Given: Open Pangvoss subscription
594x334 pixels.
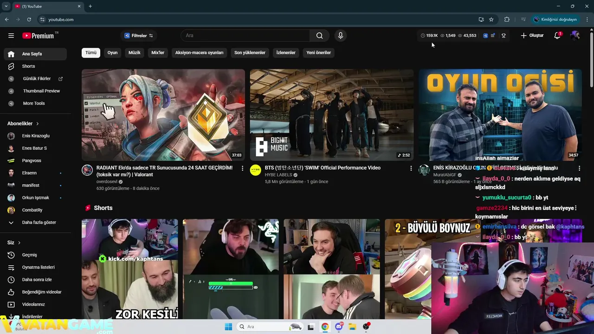Looking at the screenshot, I should tap(35, 161).
